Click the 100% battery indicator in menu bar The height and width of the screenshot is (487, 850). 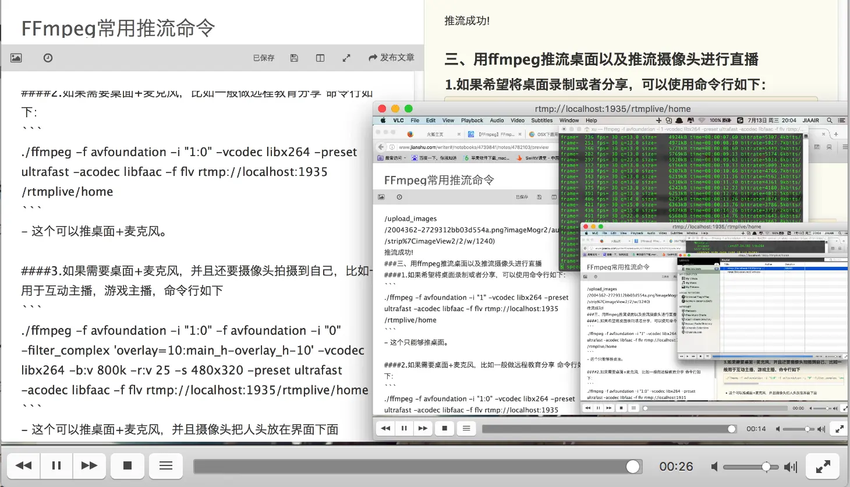pyautogui.click(x=720, y=121)
